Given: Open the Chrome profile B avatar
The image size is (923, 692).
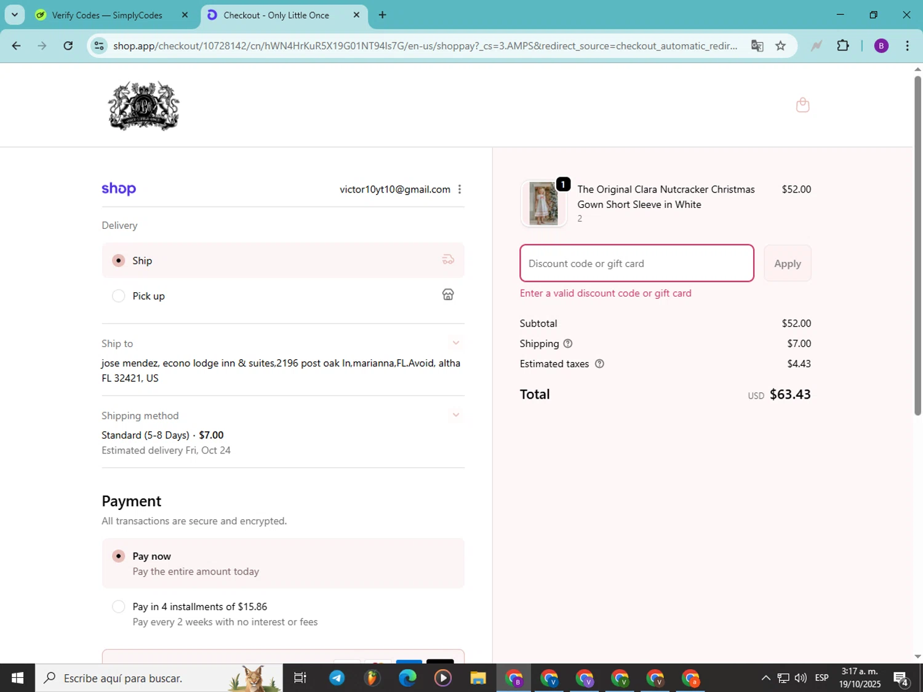Looking at the screenshot, I should (x=881, y=46).
